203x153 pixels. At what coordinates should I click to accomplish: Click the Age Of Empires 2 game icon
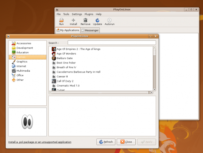[54, 49]
